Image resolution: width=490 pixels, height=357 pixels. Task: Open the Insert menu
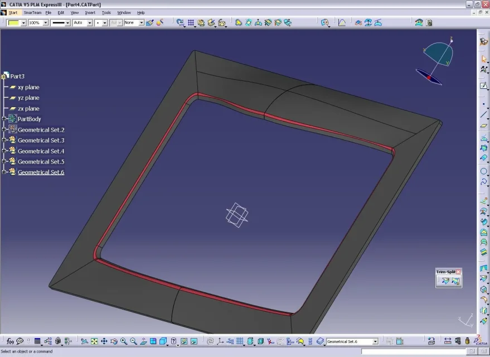pyautogui.click(x=90, y=12)
